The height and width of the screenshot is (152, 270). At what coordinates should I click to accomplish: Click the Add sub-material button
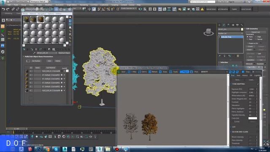[x=49, y=61]
